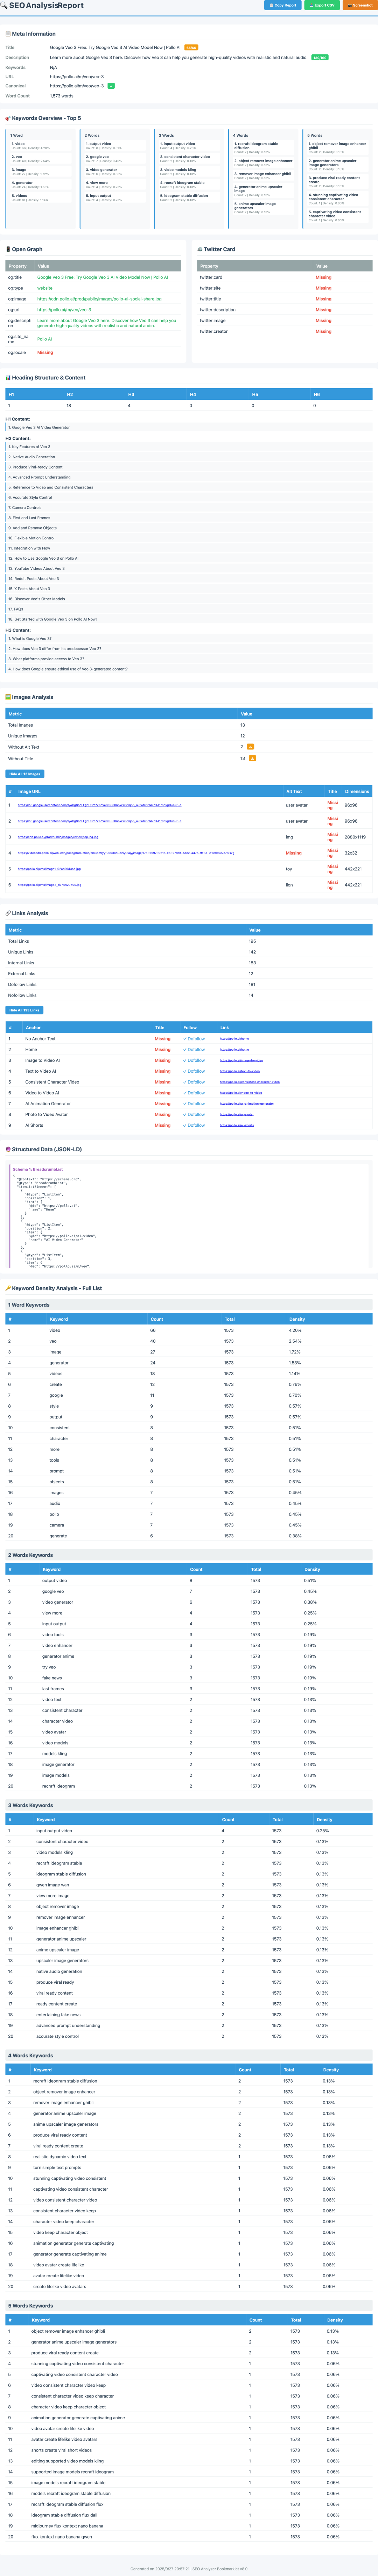Click the warning badge in Without Alt Text row
378x2576 pixels.
pyautogui.click(x=250, y=747)
